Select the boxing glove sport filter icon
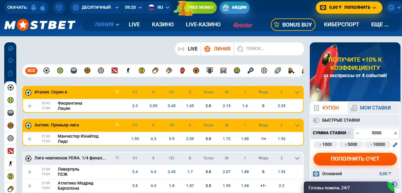The image size is (402, 193). [x=183, y=70]
